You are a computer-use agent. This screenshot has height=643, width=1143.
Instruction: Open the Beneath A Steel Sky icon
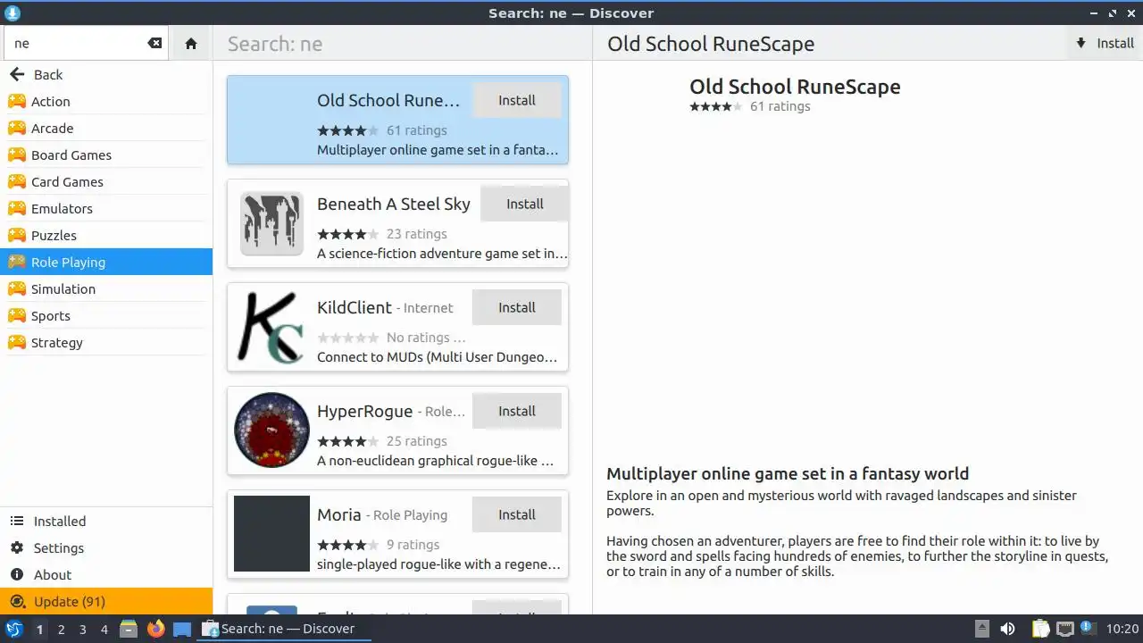coord(271,223)
